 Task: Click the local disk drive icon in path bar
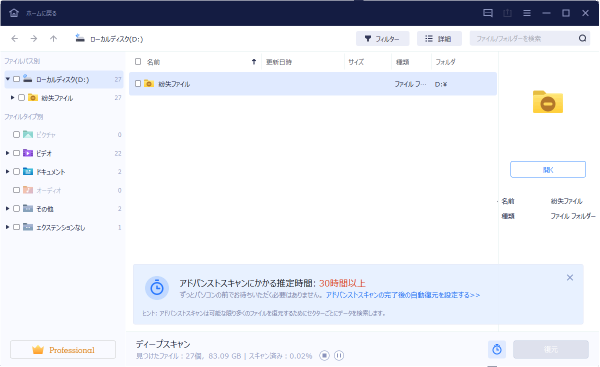80,38
